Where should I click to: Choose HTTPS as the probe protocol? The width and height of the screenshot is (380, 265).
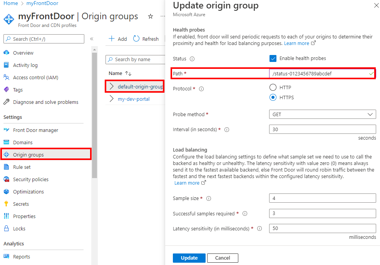(273, 97)
